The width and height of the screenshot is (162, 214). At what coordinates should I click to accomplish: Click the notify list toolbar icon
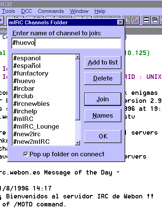coord(127,20)
